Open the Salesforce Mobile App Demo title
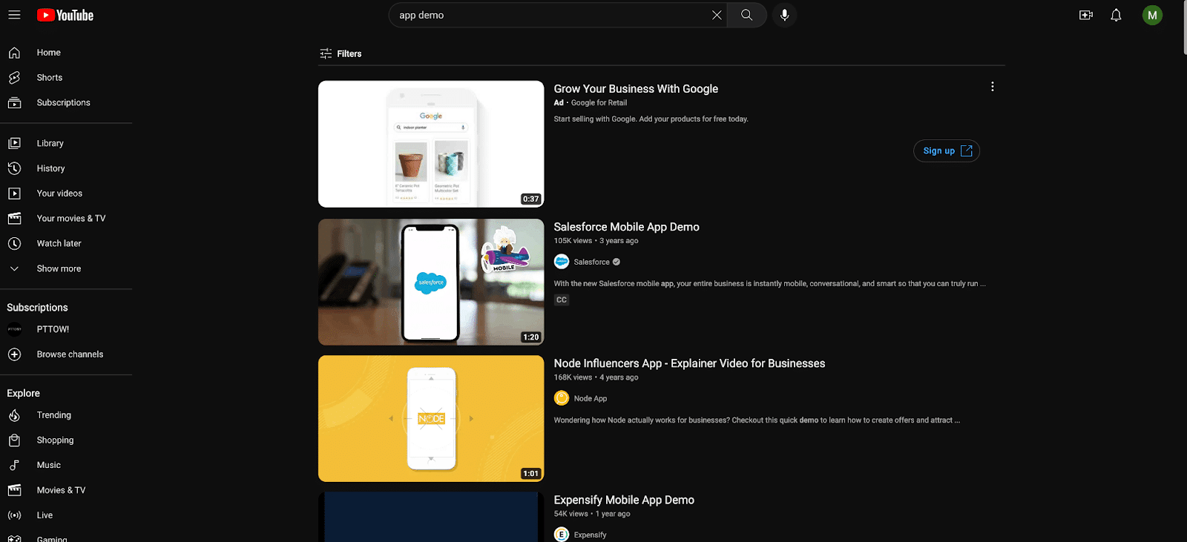 pyautogui.click(x=626, y=227)
